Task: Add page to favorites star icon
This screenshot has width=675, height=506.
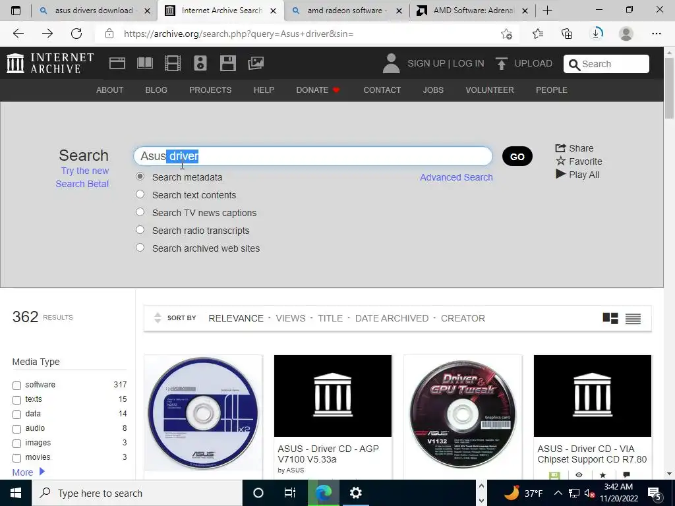Action: pyautogui.click(x=506, y=34)
